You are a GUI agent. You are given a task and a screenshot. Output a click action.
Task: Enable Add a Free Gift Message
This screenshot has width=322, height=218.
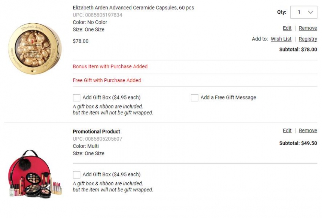coord(194,98)
